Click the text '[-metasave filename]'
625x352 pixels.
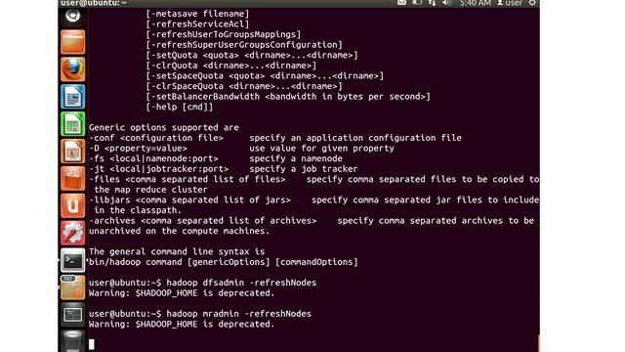(197, 14)
